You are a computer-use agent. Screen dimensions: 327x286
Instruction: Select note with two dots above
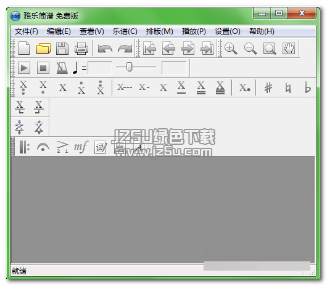[x=101, y=88]
